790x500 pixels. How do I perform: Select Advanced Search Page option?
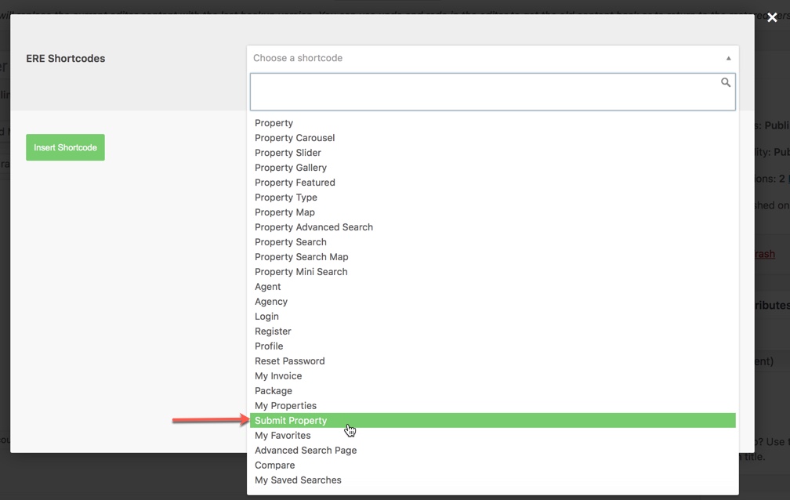tap(493, 450)
